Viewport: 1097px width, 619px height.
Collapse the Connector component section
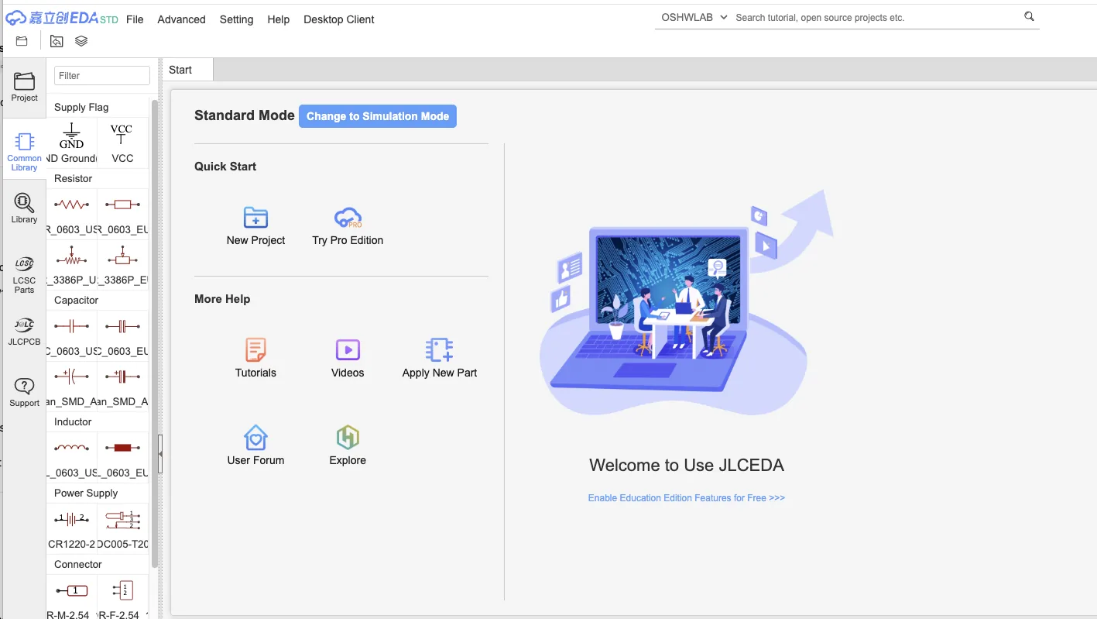[x=77, y=564]
